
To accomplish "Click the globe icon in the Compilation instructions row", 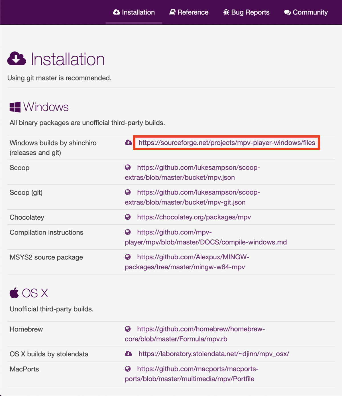I will pos(128,232).
